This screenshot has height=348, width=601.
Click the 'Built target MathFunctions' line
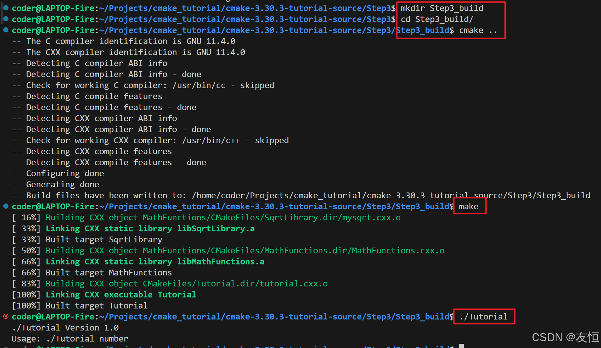[x=109, y=273]
